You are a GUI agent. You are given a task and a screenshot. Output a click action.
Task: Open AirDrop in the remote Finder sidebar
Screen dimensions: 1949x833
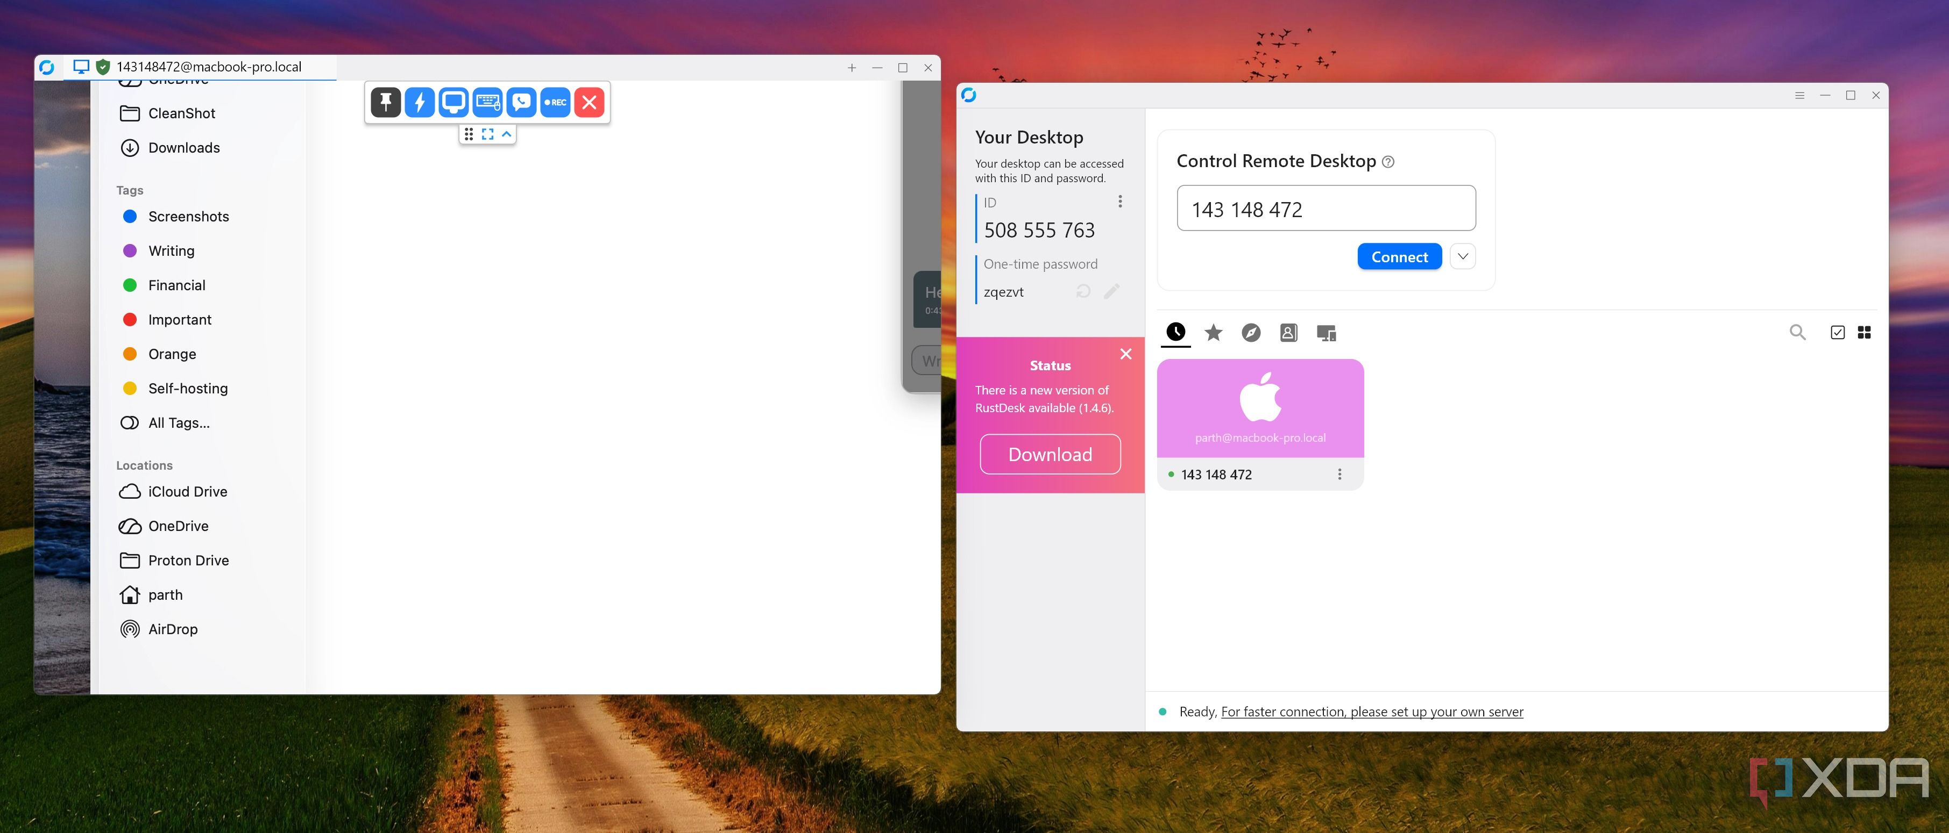(159, 629)
